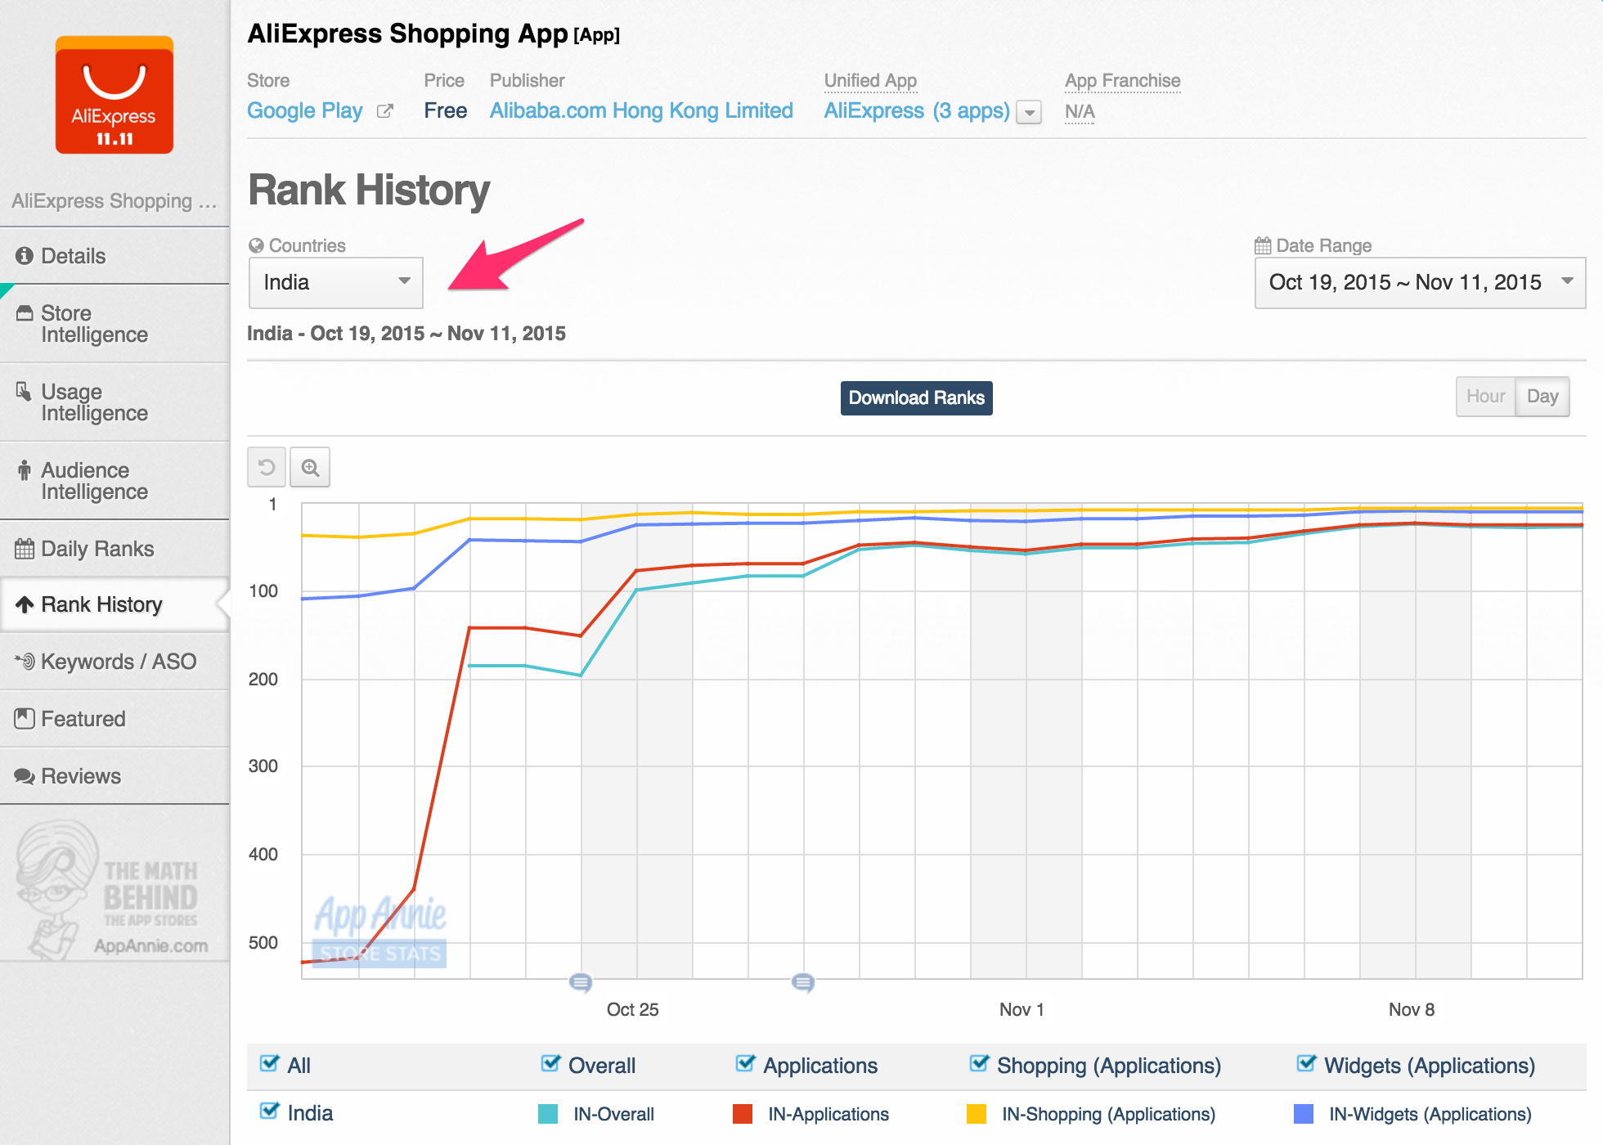
Task: Toggle the Applications checkbox
Action: pyautogui.click(x=745, y=1063)
